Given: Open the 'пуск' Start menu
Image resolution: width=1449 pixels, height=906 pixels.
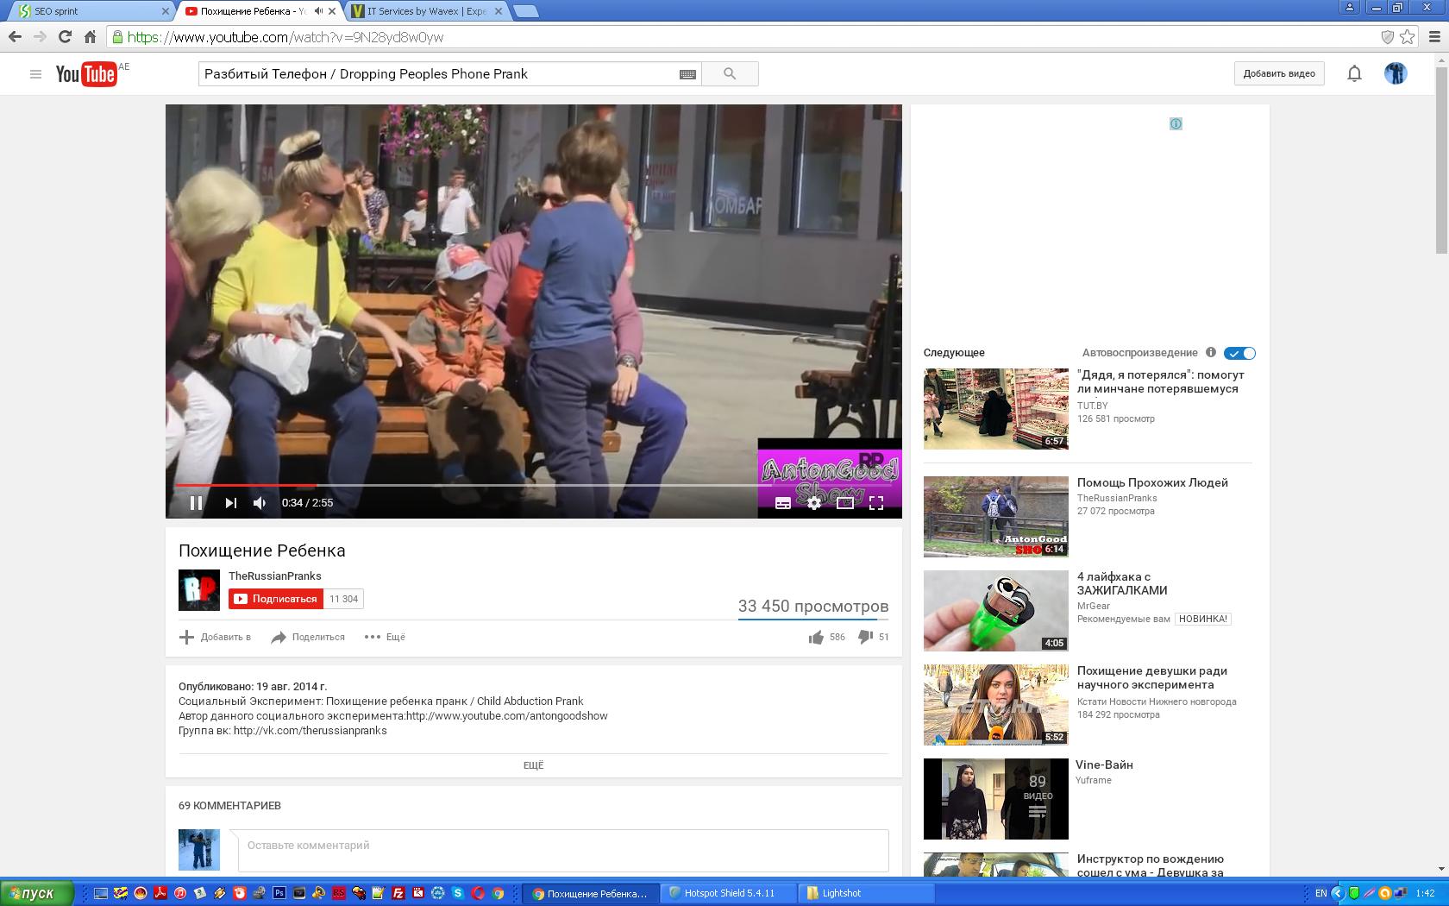Looking at the screenshot, I should [38, 893].
